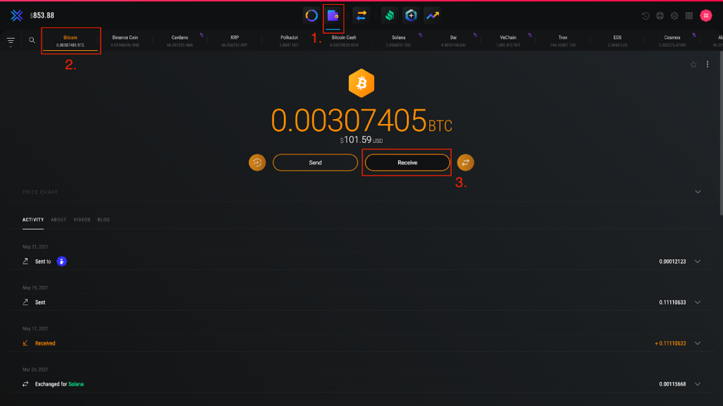723x406 pixels.
Task: Favorite Bitcoin with the star icon
Action: coord(693,64)
